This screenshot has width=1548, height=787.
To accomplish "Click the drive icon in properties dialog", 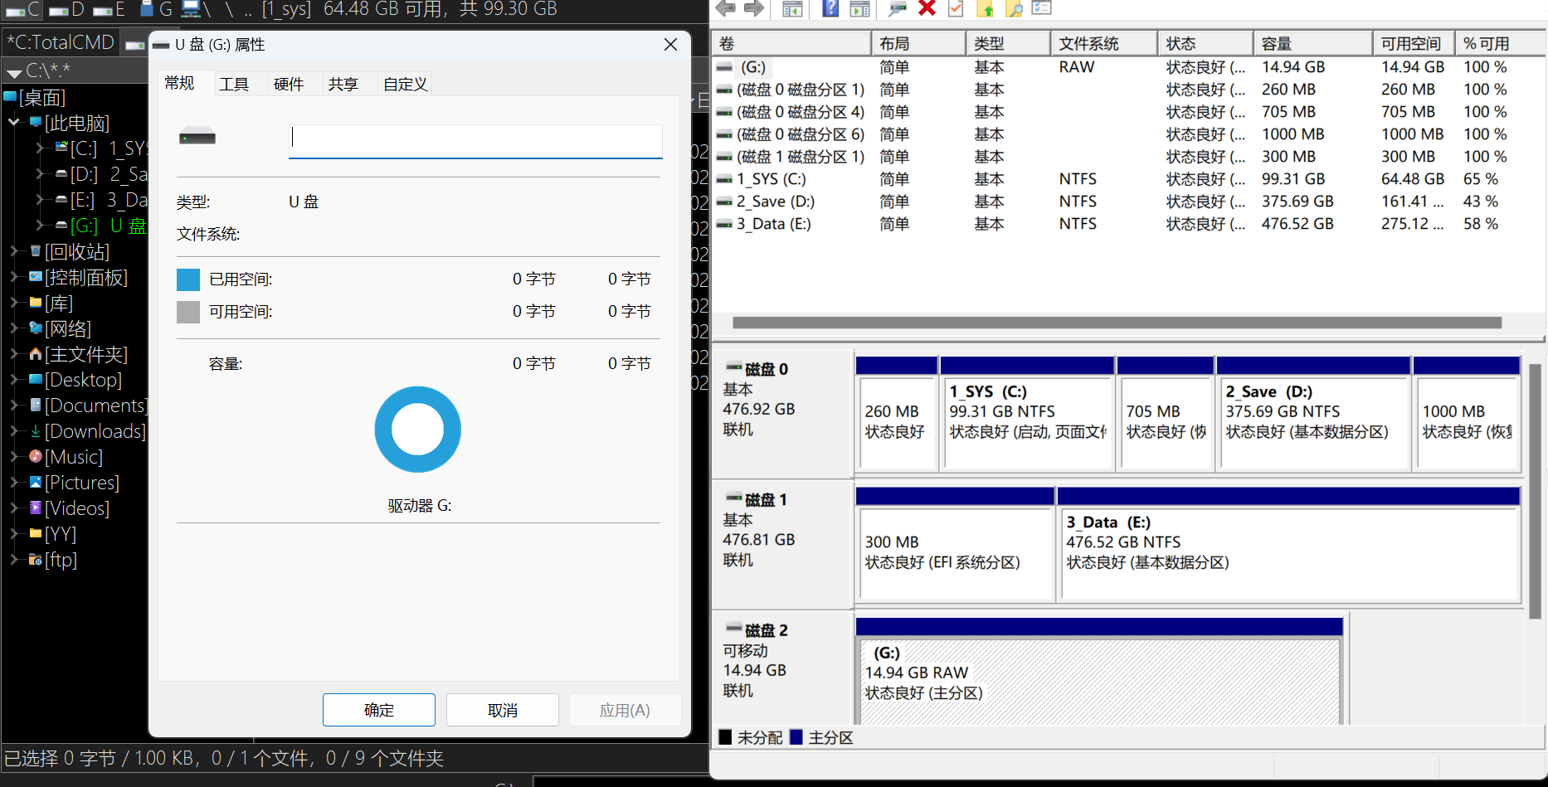I will (x=197, y=137).
